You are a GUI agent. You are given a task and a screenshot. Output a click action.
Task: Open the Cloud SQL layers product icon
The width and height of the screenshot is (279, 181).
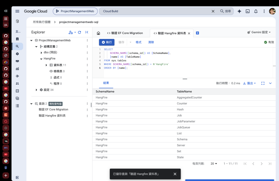tap(17, 21)
